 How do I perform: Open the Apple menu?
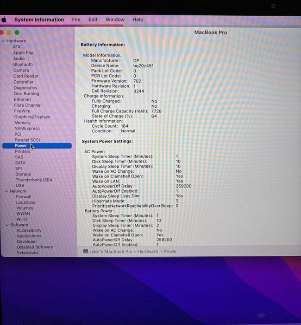[x=4, y=19]
